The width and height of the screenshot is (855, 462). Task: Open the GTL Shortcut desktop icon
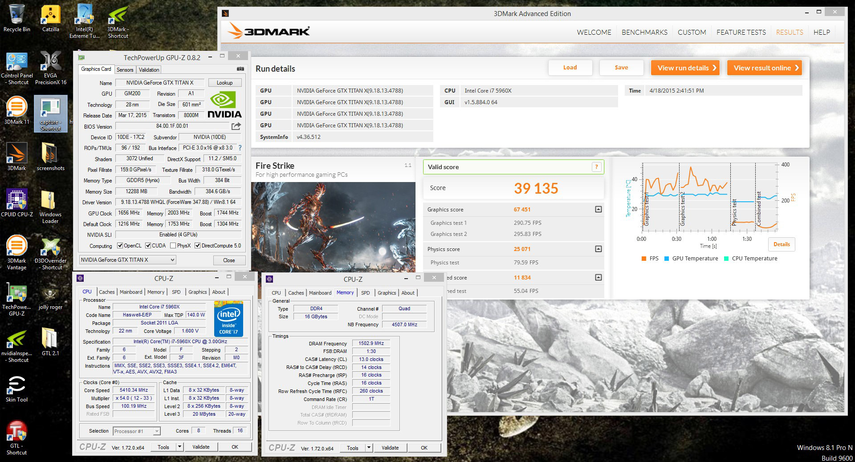coord(16,438)
